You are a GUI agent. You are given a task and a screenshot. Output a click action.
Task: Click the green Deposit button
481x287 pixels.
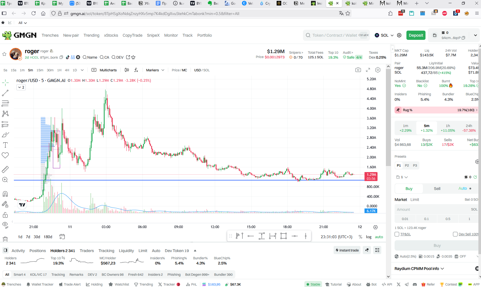pyautogui.click(x=416, y=35)
